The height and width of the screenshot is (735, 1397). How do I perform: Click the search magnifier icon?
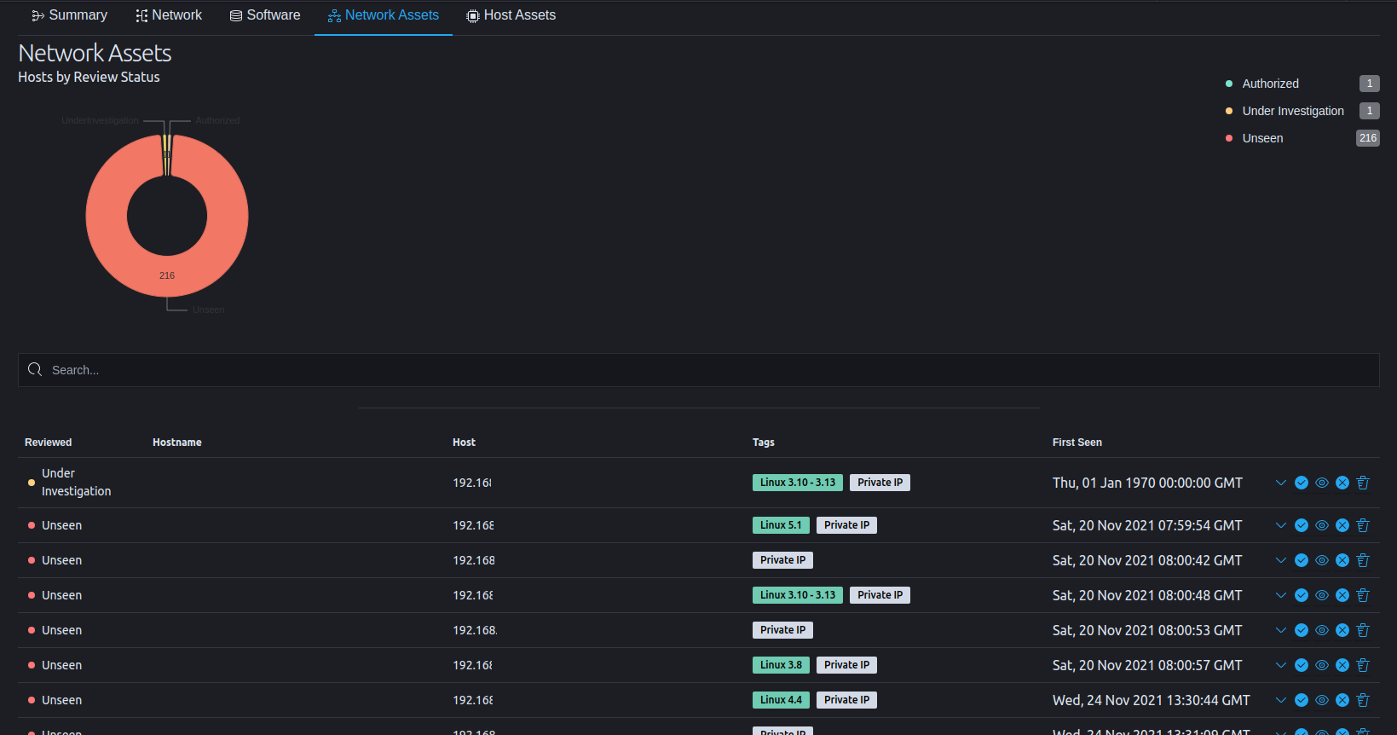pyautogui.click(x=35, y=369)
